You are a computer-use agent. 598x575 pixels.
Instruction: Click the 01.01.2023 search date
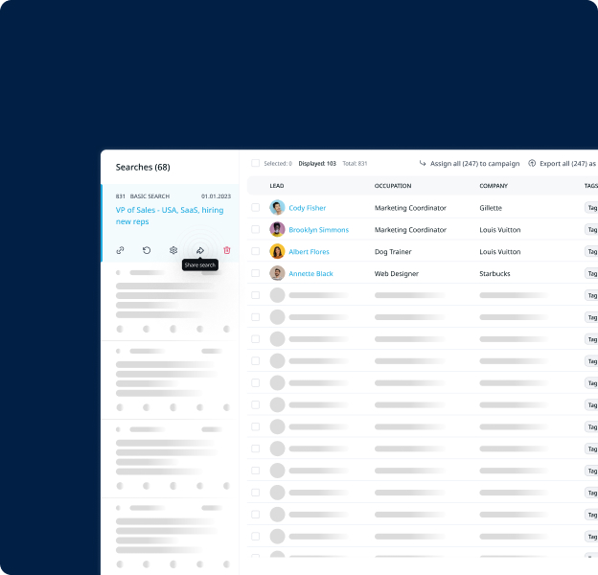coord(216,196)
